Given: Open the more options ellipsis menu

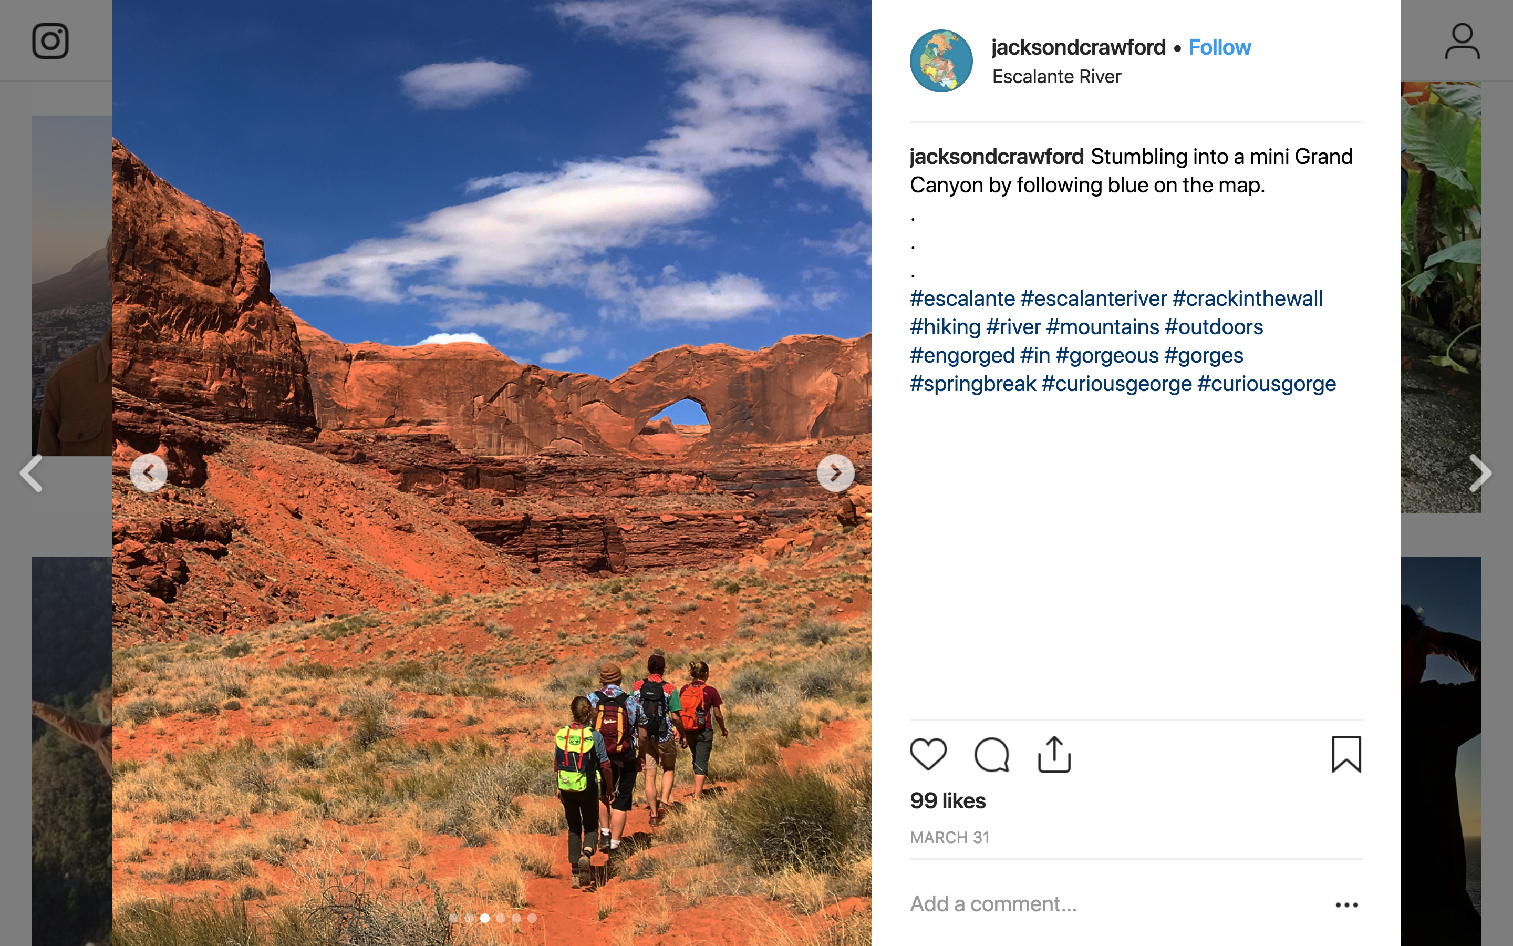Looking at the screenshot, I should [x=1346, y=904].
